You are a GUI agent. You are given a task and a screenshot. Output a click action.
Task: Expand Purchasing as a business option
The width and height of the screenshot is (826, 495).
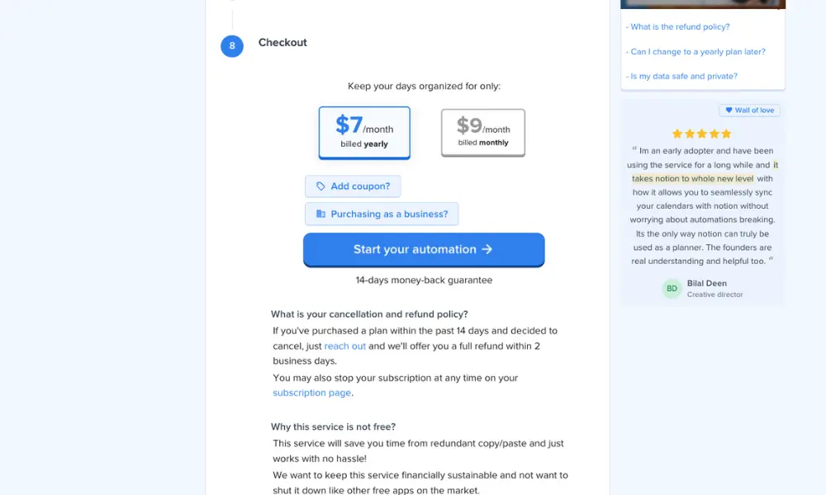[382, 214]
